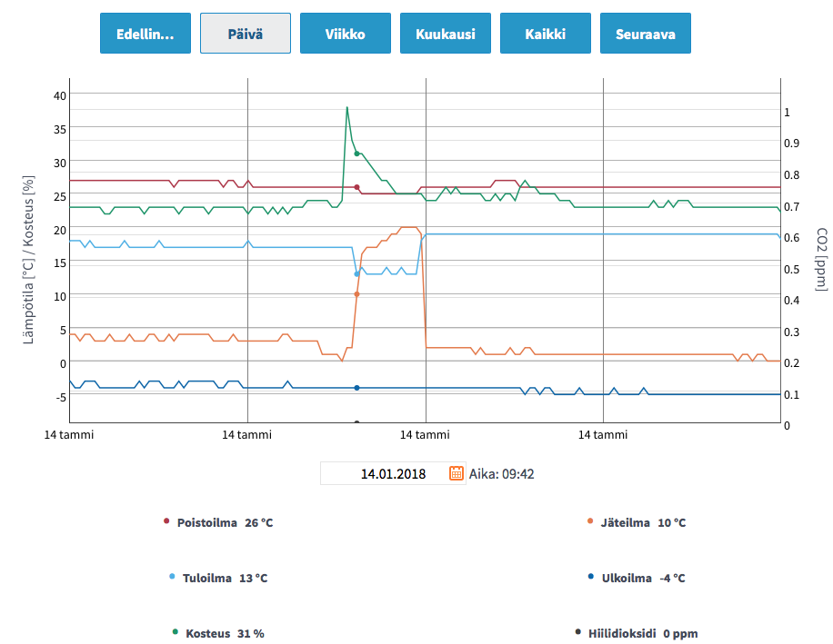Click the red Poistoilma data point marker
This screenshot has height=644, width=833.
356,187
